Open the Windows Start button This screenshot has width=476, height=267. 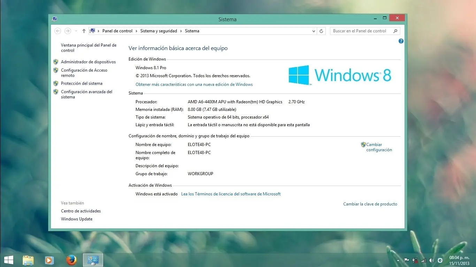click(x=9, y=260)
